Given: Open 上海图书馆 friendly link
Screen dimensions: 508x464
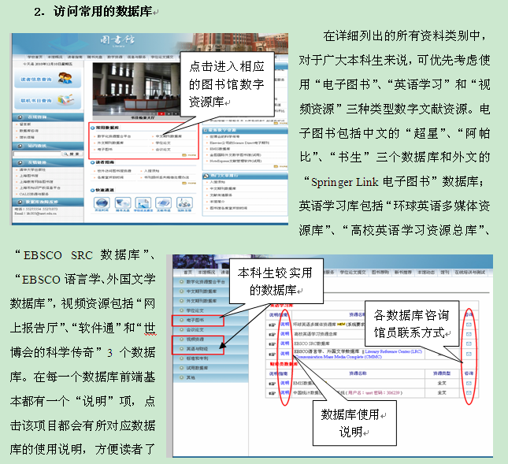Looking at the screenshot, I should pyautogui.click(x=28, y=176).
